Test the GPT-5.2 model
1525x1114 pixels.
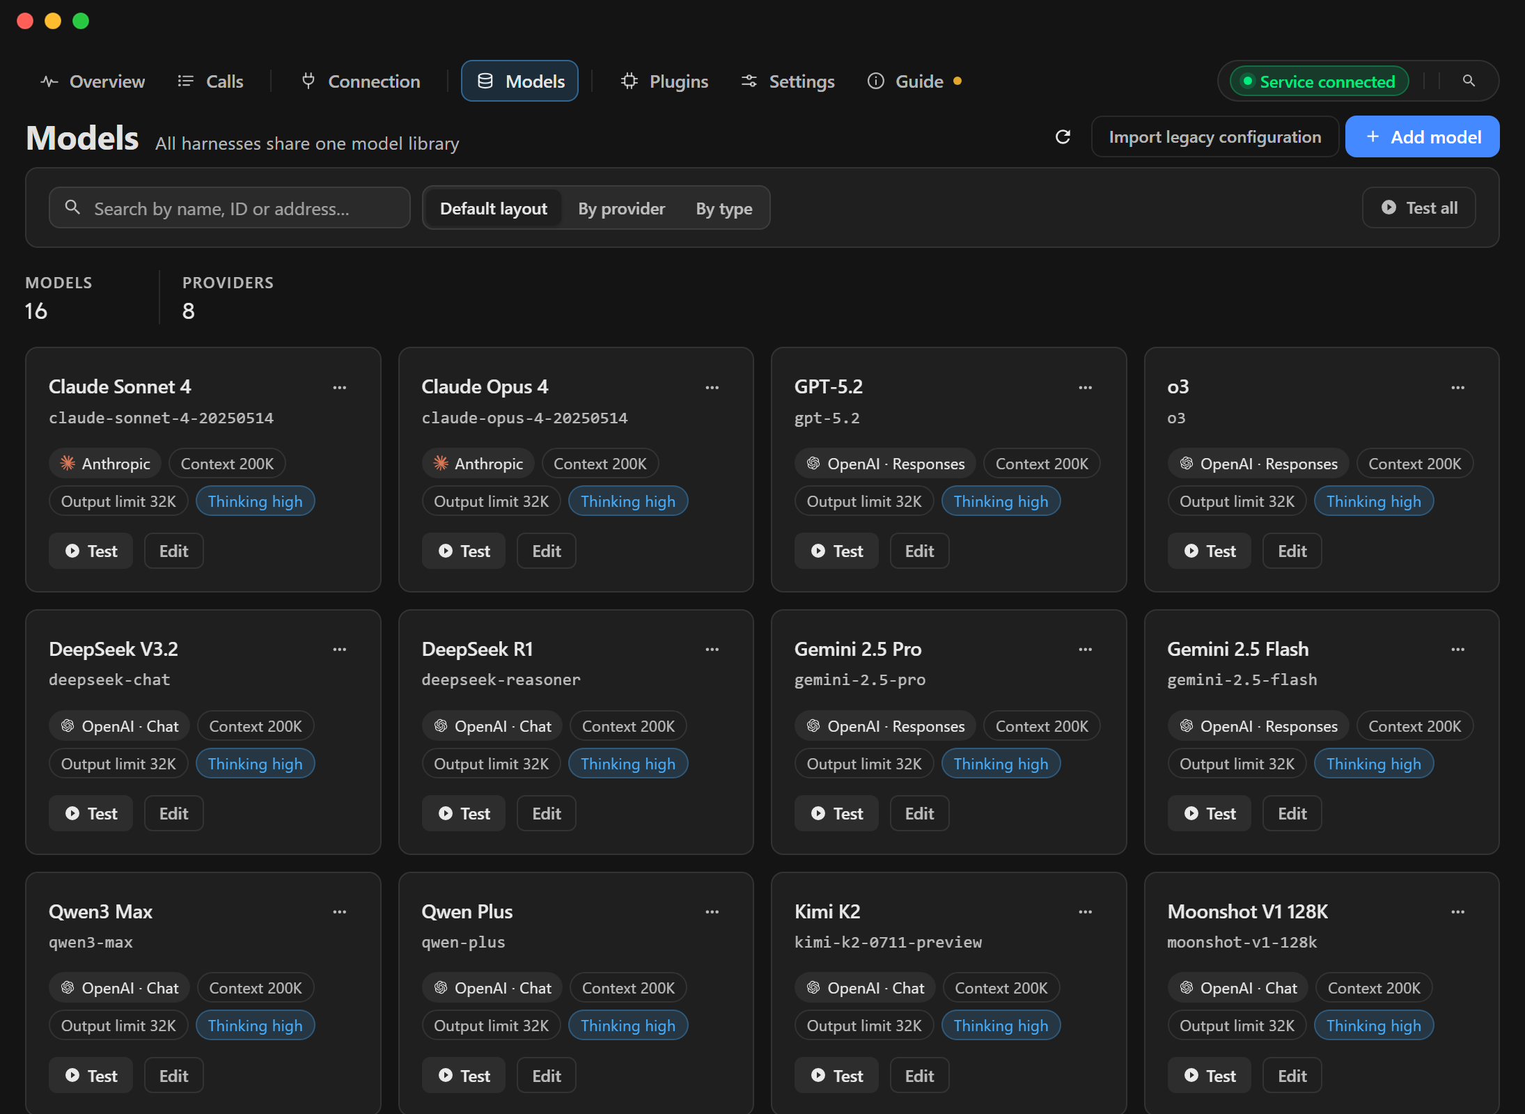tap(836, 551)
